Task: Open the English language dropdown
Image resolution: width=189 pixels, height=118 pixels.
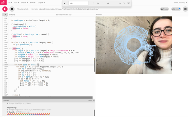Action: point(41,3)
